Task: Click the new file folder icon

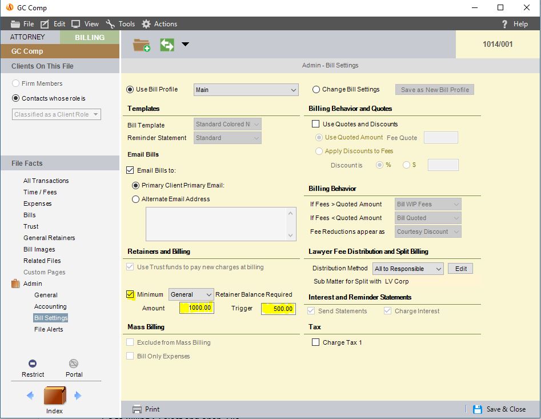Action: coord(142,45)
